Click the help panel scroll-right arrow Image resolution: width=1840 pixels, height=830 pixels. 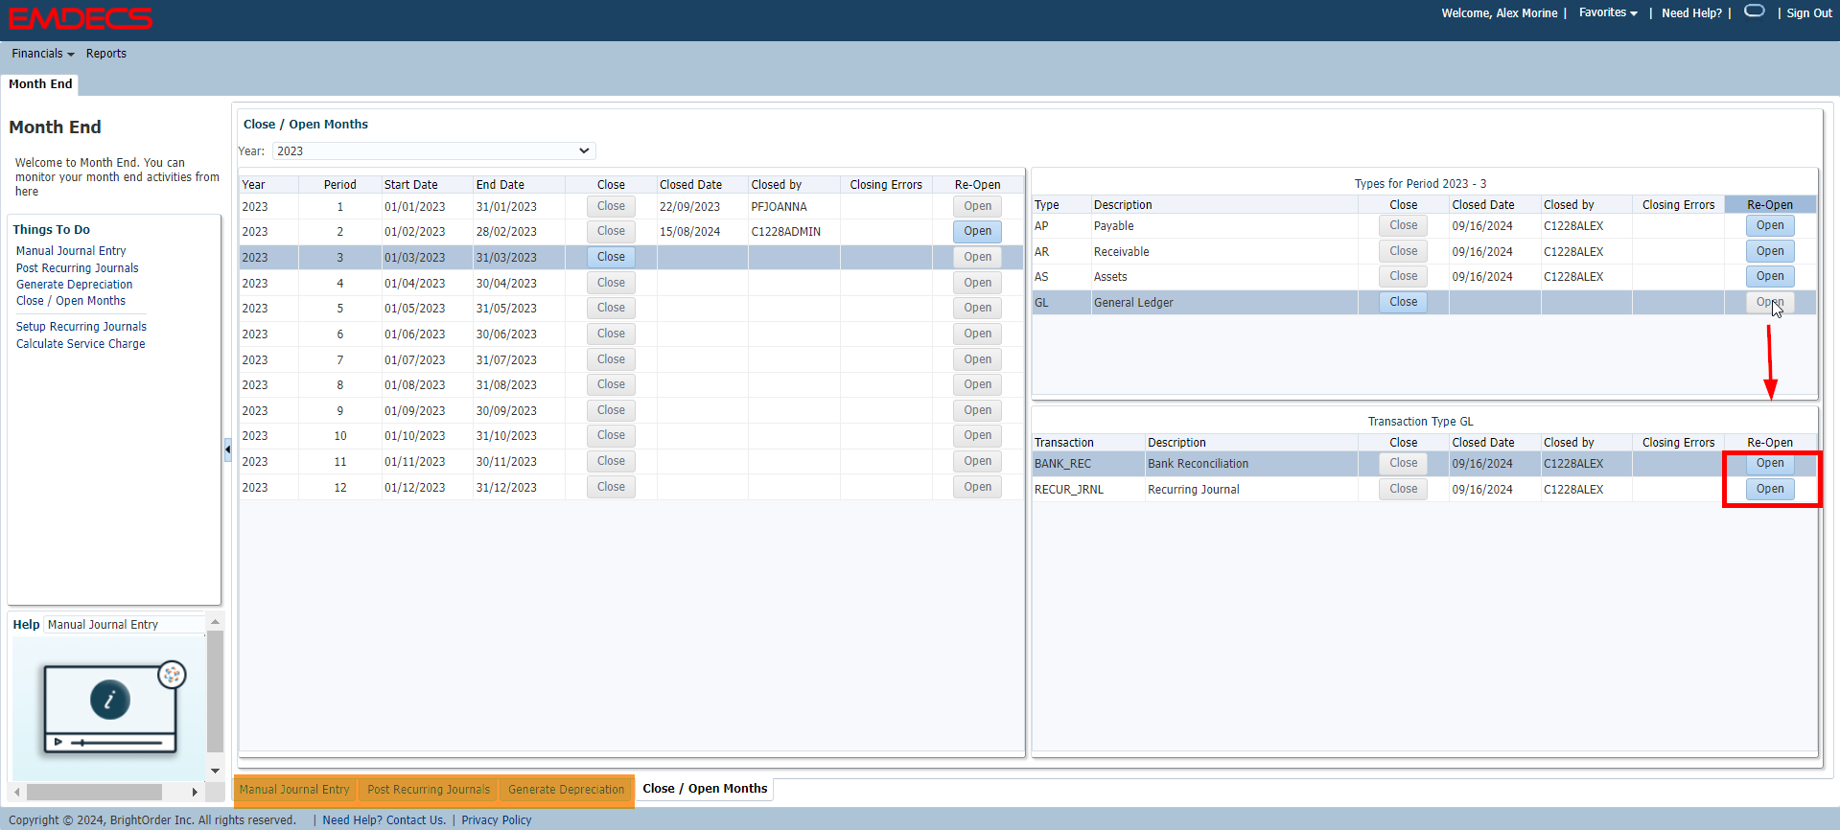pos(195,792)
